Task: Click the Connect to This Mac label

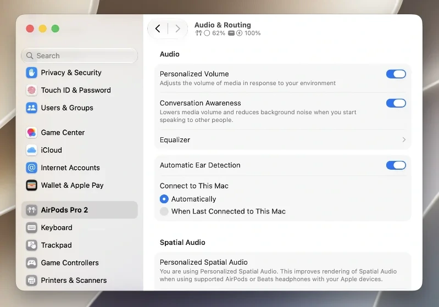Action: (194, 186)
